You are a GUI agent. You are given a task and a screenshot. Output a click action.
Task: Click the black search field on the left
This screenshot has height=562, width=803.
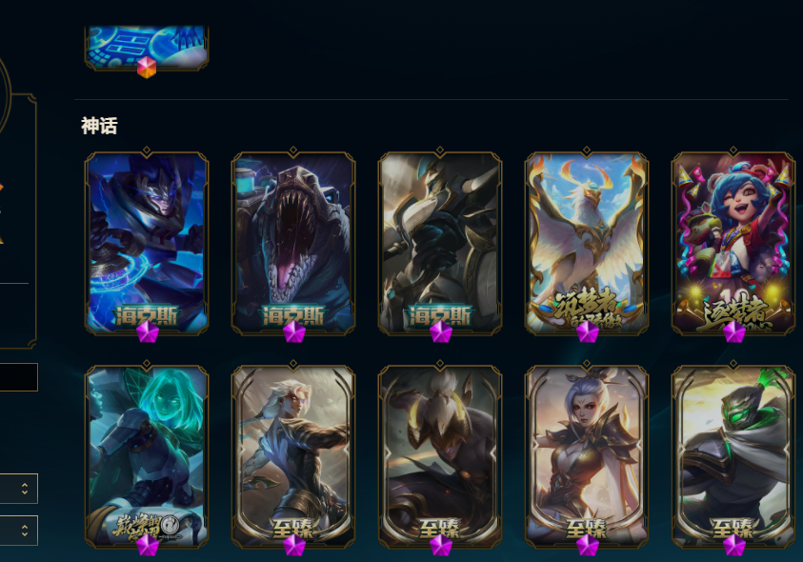[x=19, y=377]
